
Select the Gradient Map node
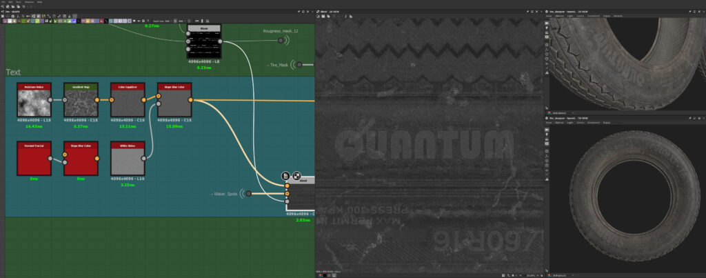point(81,99)
